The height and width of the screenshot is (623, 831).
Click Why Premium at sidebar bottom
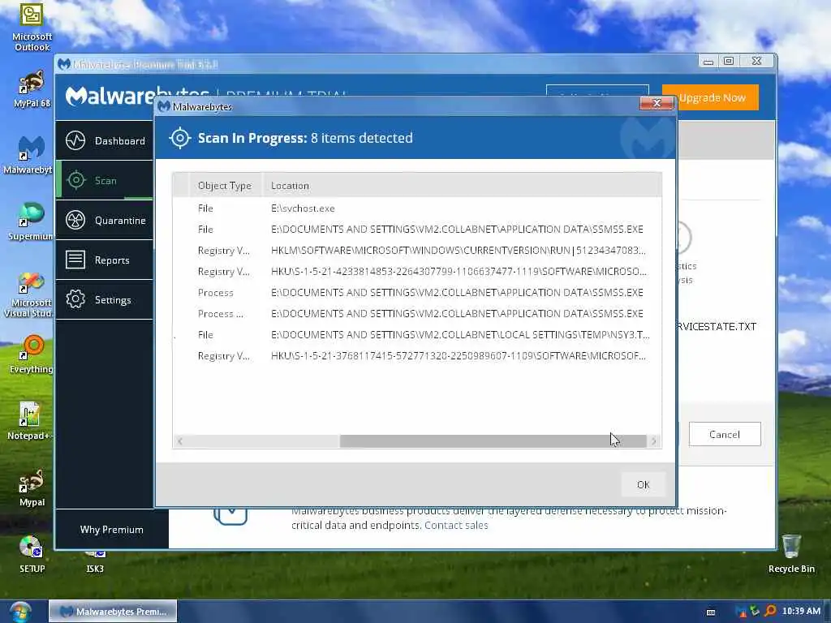click(112, 530)
